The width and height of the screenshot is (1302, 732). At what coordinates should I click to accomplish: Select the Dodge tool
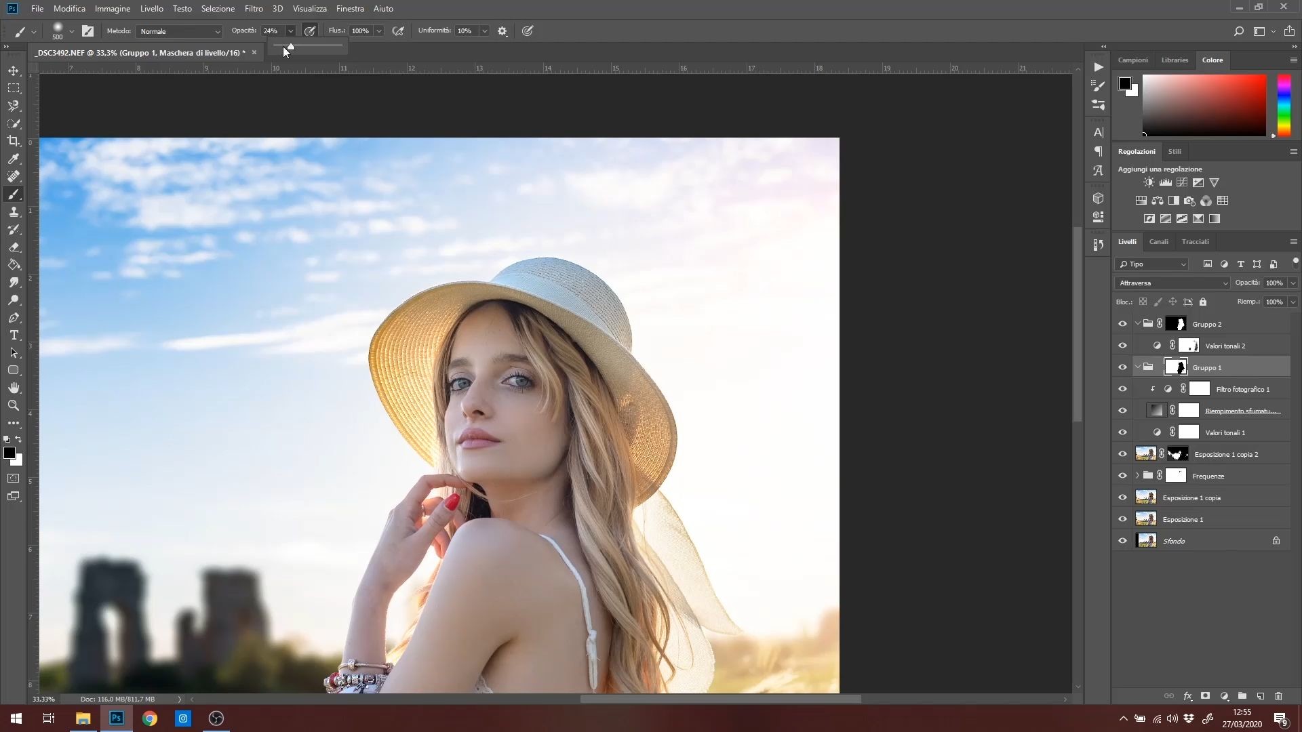(14, 300)
